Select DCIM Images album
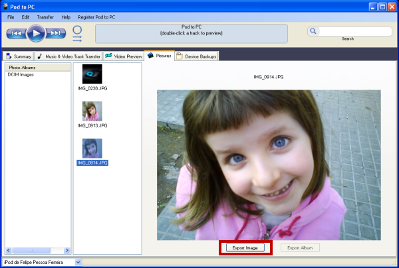399x268 pixels. pyautogui.click(x=21, y=74)
